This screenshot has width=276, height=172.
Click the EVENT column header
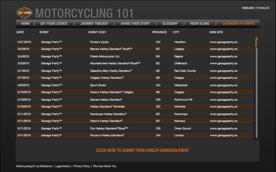pyautogui.click(x=44, y=32)
